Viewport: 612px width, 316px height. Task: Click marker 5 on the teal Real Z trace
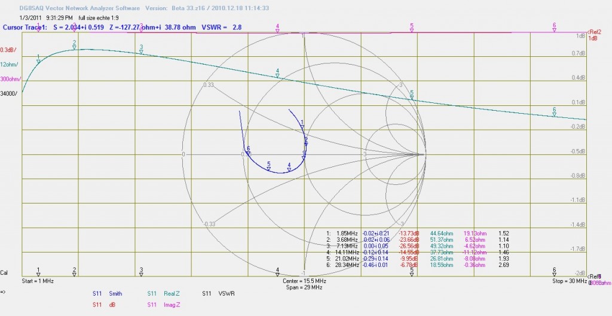[412, 95]
